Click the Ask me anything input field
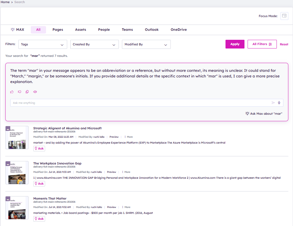Image resolution: width=293 pixels, height=226 pixels. (140, 103)
